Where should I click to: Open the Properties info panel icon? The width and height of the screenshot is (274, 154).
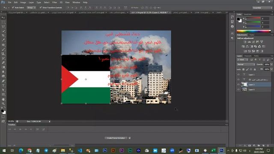pos(232,27)
